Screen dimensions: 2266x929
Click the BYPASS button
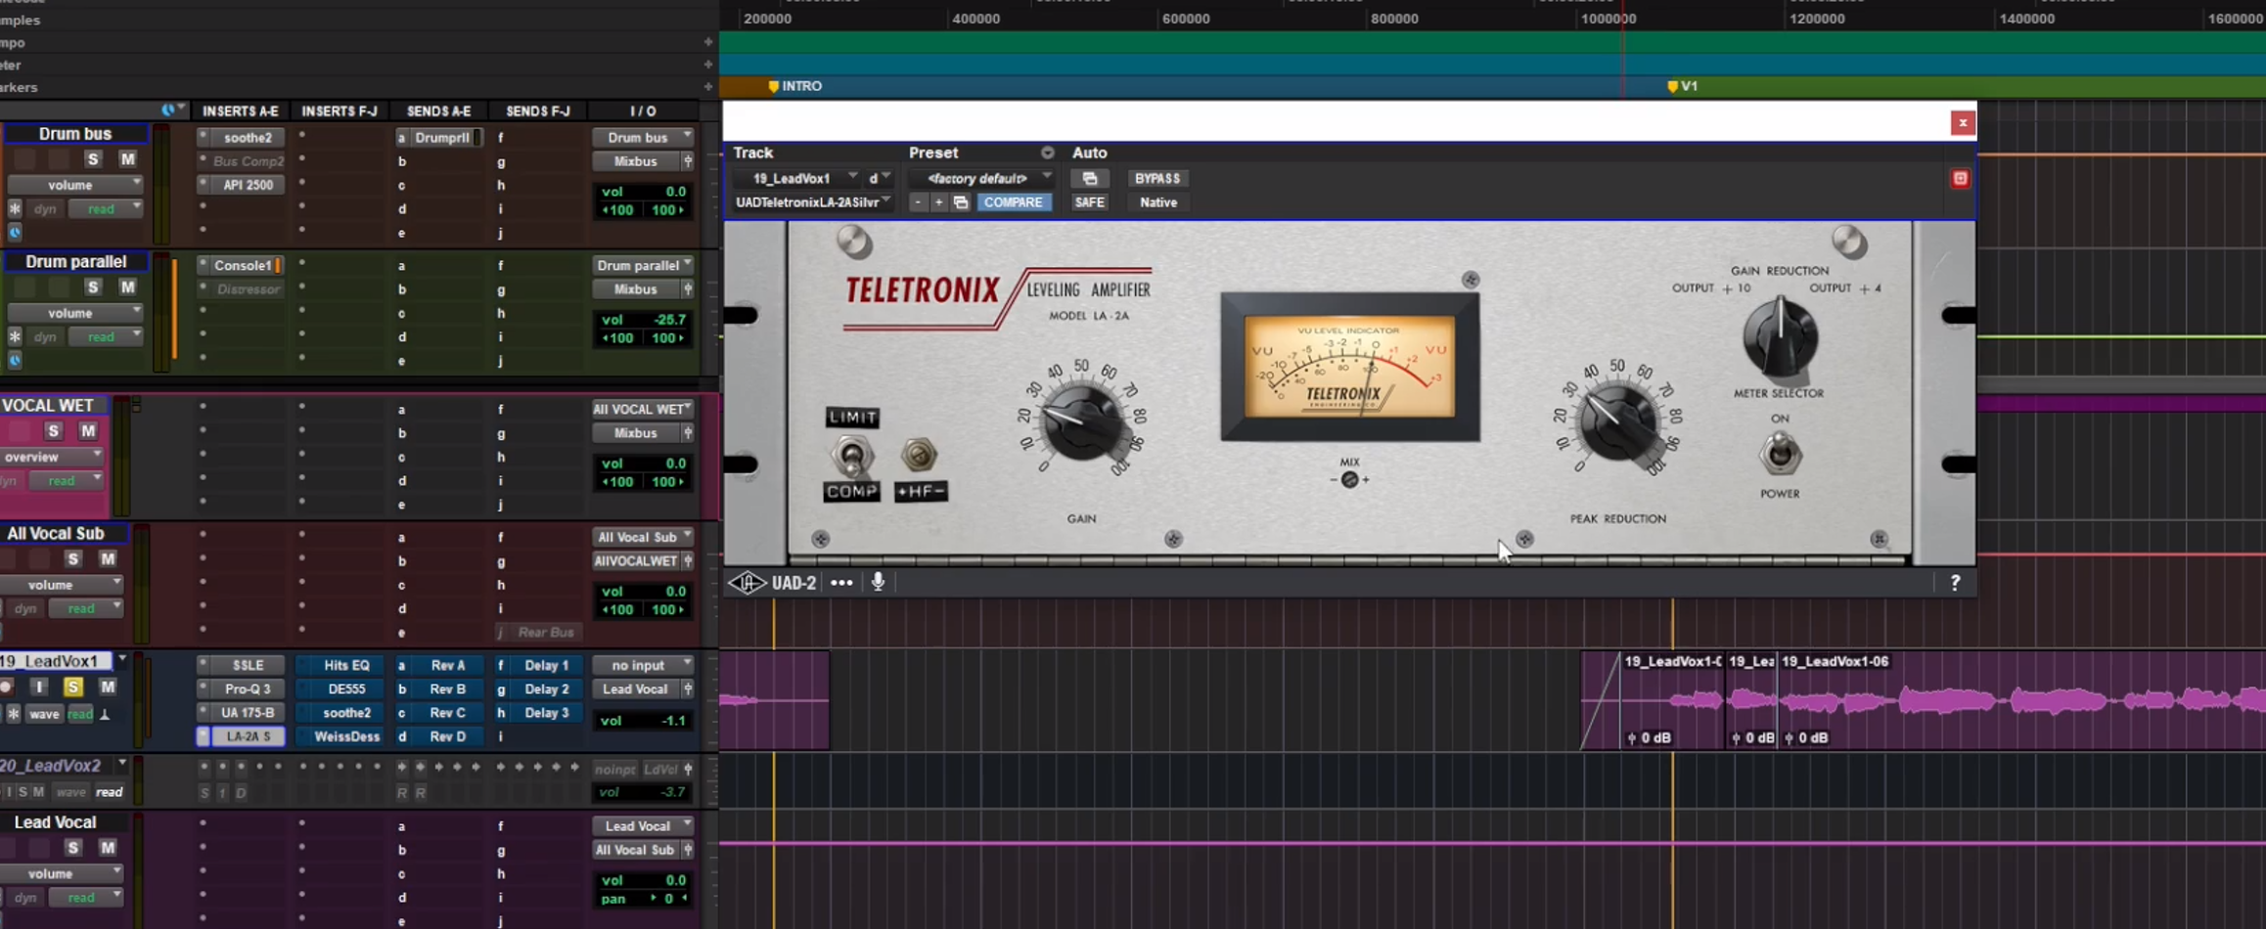(x=1156, y=178)
